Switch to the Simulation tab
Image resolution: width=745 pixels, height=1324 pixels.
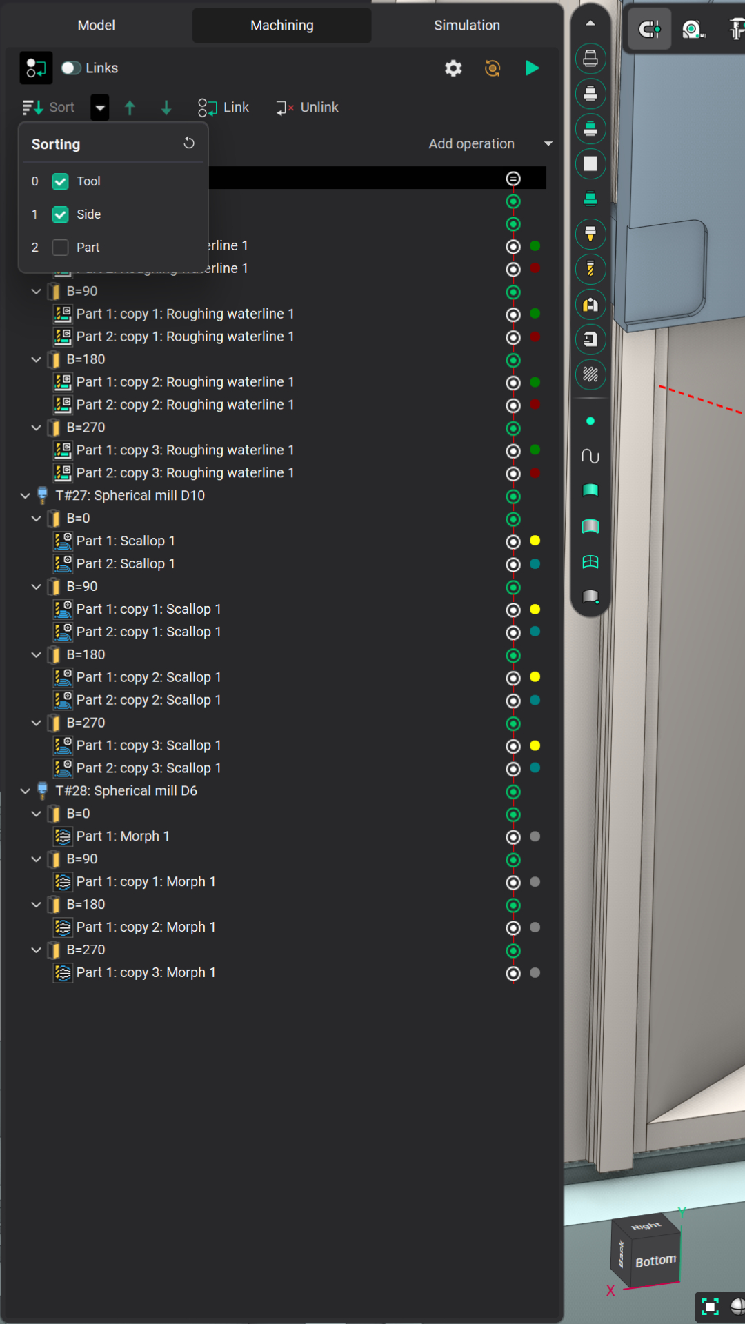[x=466, y=26]
